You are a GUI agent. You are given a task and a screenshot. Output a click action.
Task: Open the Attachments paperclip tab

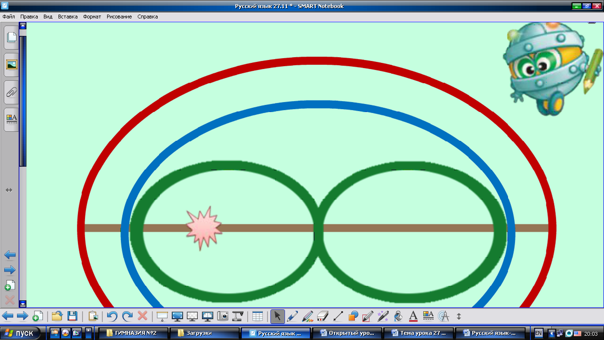[x=11, y=92]
